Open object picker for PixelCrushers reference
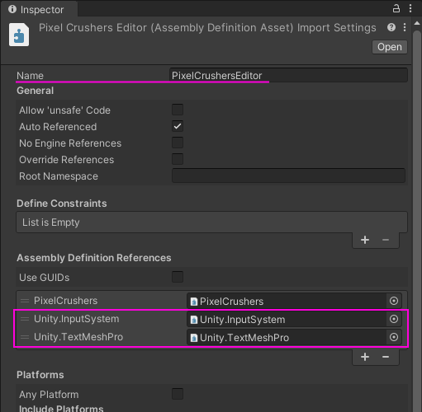 pyautogui.click(x=394, y=301)
